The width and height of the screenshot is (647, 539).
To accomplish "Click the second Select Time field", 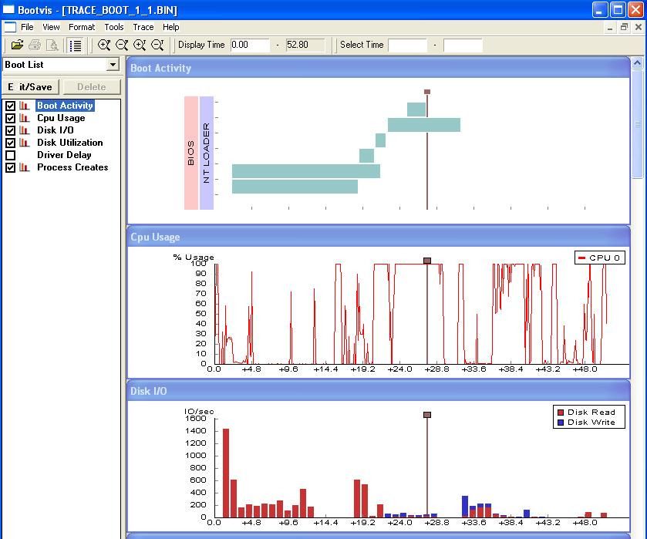I will pyautogui.click(x=463, y=45).
